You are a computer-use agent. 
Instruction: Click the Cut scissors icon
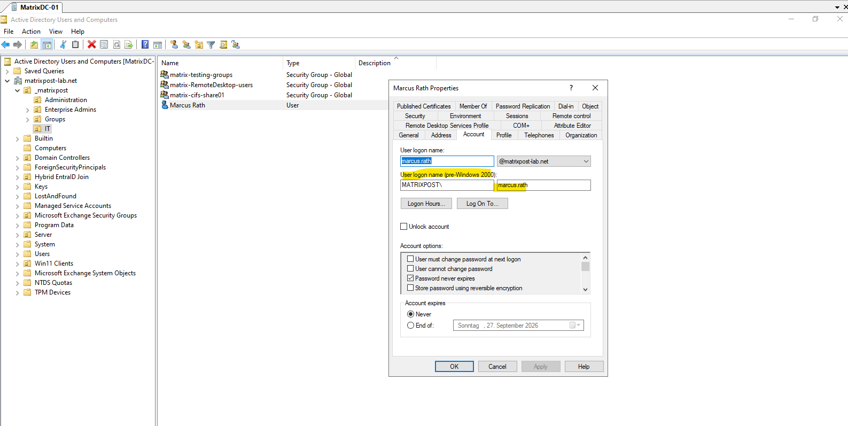[63, 45]
